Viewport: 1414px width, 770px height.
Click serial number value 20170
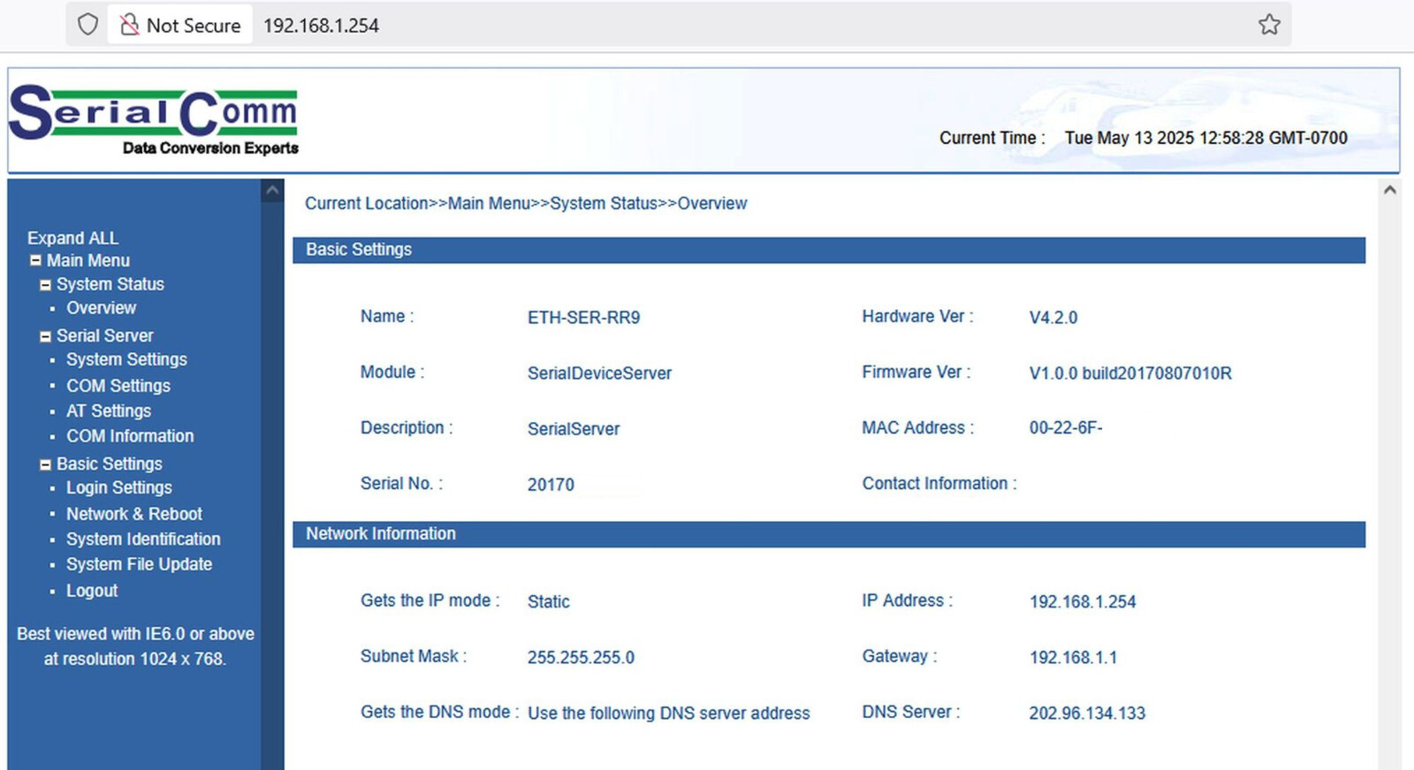tap(551, 485)
